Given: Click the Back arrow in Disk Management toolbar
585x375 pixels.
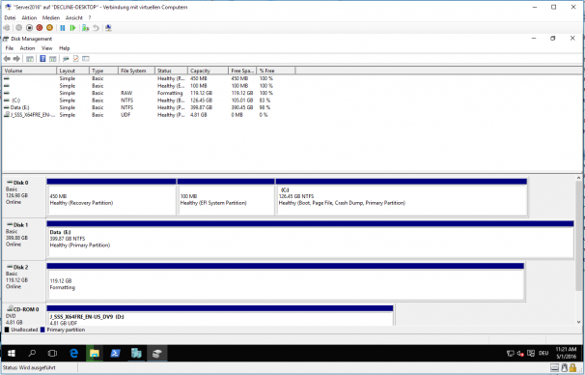Looking at the screenshot, I should (7, 59).
